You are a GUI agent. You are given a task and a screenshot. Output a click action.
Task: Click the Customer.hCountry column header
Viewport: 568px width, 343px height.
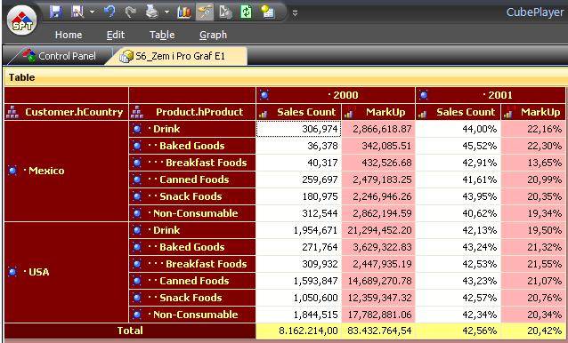(x=66, y=112)
